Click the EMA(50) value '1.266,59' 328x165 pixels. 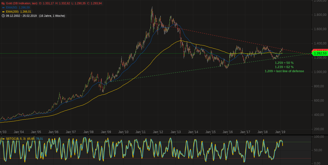coord(24,8)
